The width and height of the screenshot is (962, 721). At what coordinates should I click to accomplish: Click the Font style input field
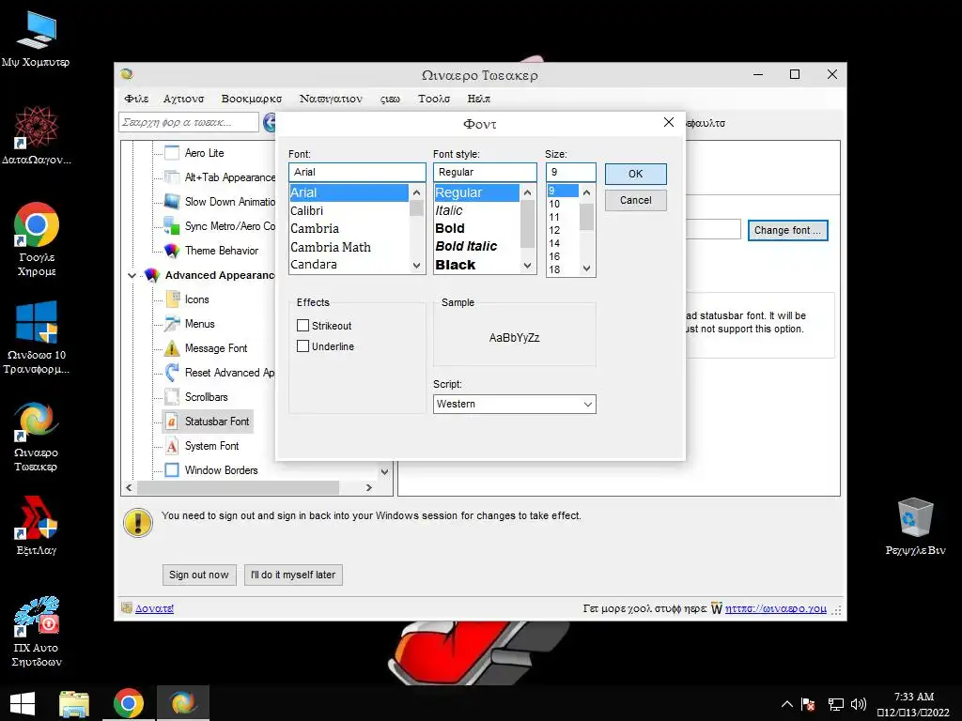coord(485,173)
